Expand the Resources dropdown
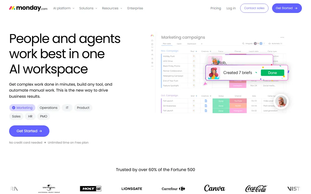 tap(112, 8)
